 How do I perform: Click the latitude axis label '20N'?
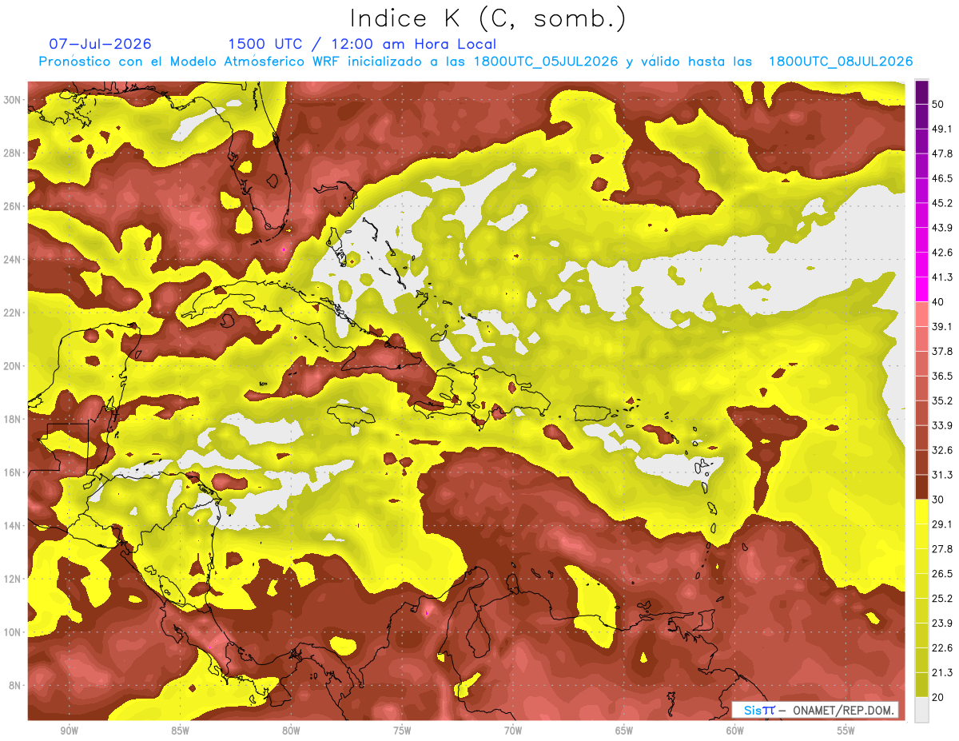13,366
